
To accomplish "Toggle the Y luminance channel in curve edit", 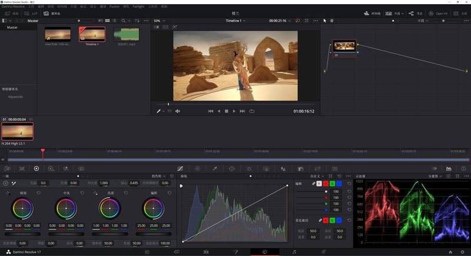I will [x=320, y=184].
